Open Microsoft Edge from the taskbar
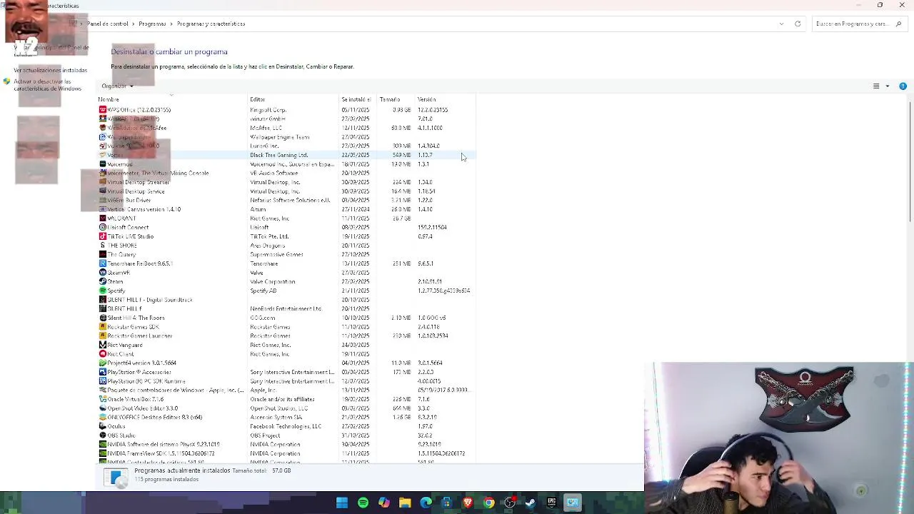Image resolution: width=914 pixels, height=514 pixels. tap(426, 503)
